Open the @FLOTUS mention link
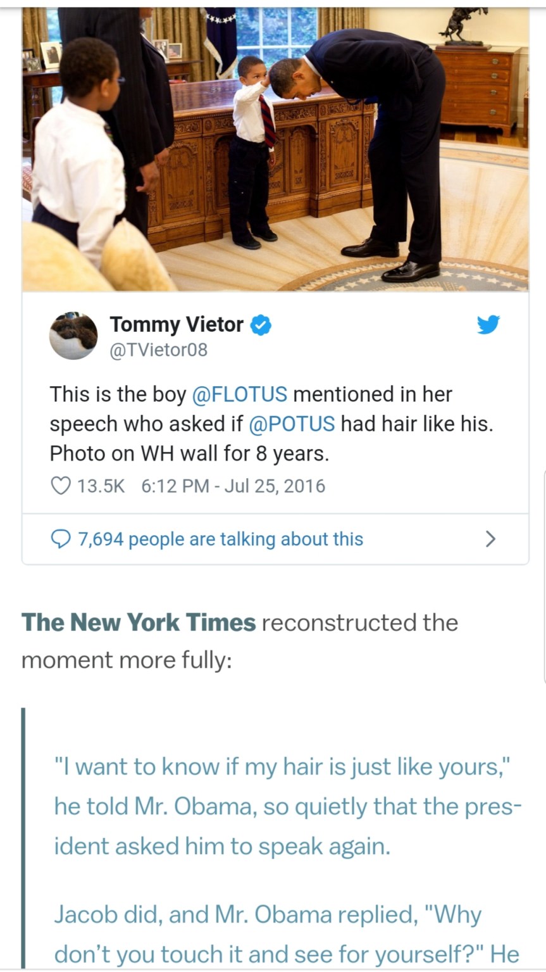The width and height of the screenshot is (546, 972). click(x=239, y=394)
